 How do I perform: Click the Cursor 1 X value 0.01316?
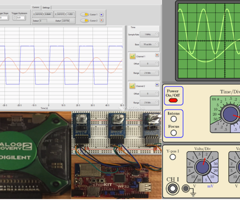39,14
